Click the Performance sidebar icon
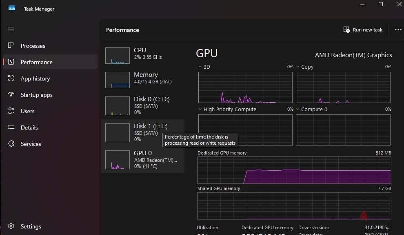The width and height of the screenshot is (404, 235). click(x=11, y=62)
